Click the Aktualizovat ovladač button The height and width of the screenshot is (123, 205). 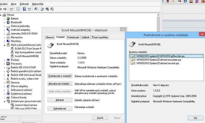point(60,84)
